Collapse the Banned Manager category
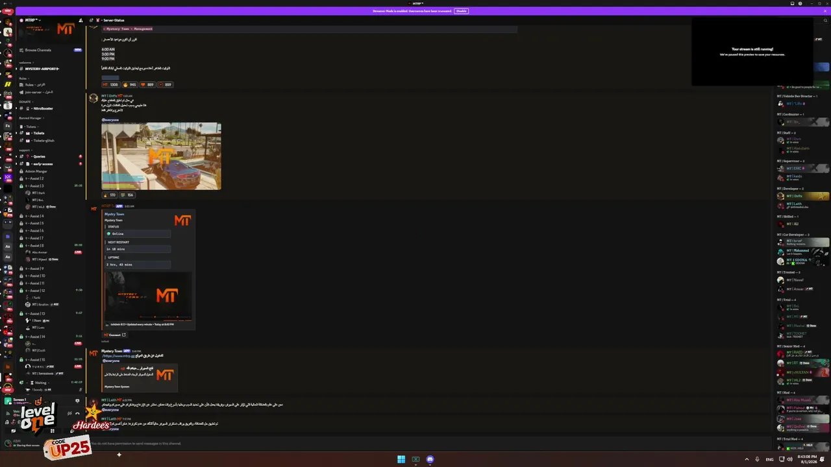The image size is (831, 467). click(x=31, y=118)
